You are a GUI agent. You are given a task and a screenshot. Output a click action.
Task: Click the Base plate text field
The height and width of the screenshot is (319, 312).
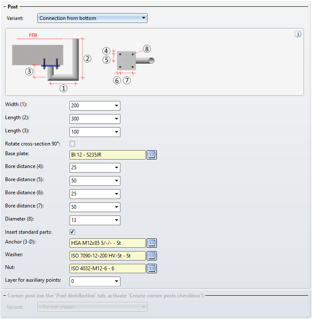[107, 155]
